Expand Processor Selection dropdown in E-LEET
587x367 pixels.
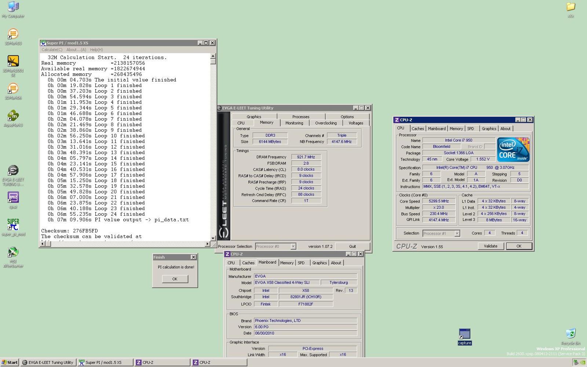tap(293, 247)
